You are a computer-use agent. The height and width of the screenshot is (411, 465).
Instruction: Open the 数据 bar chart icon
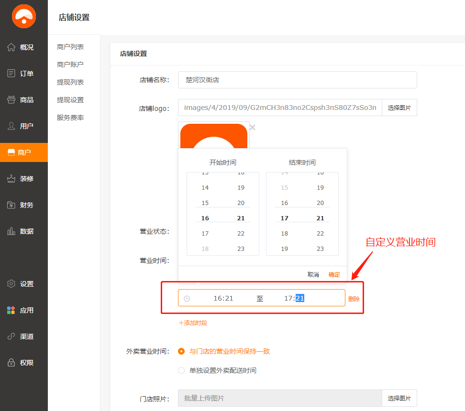point(11,231)
